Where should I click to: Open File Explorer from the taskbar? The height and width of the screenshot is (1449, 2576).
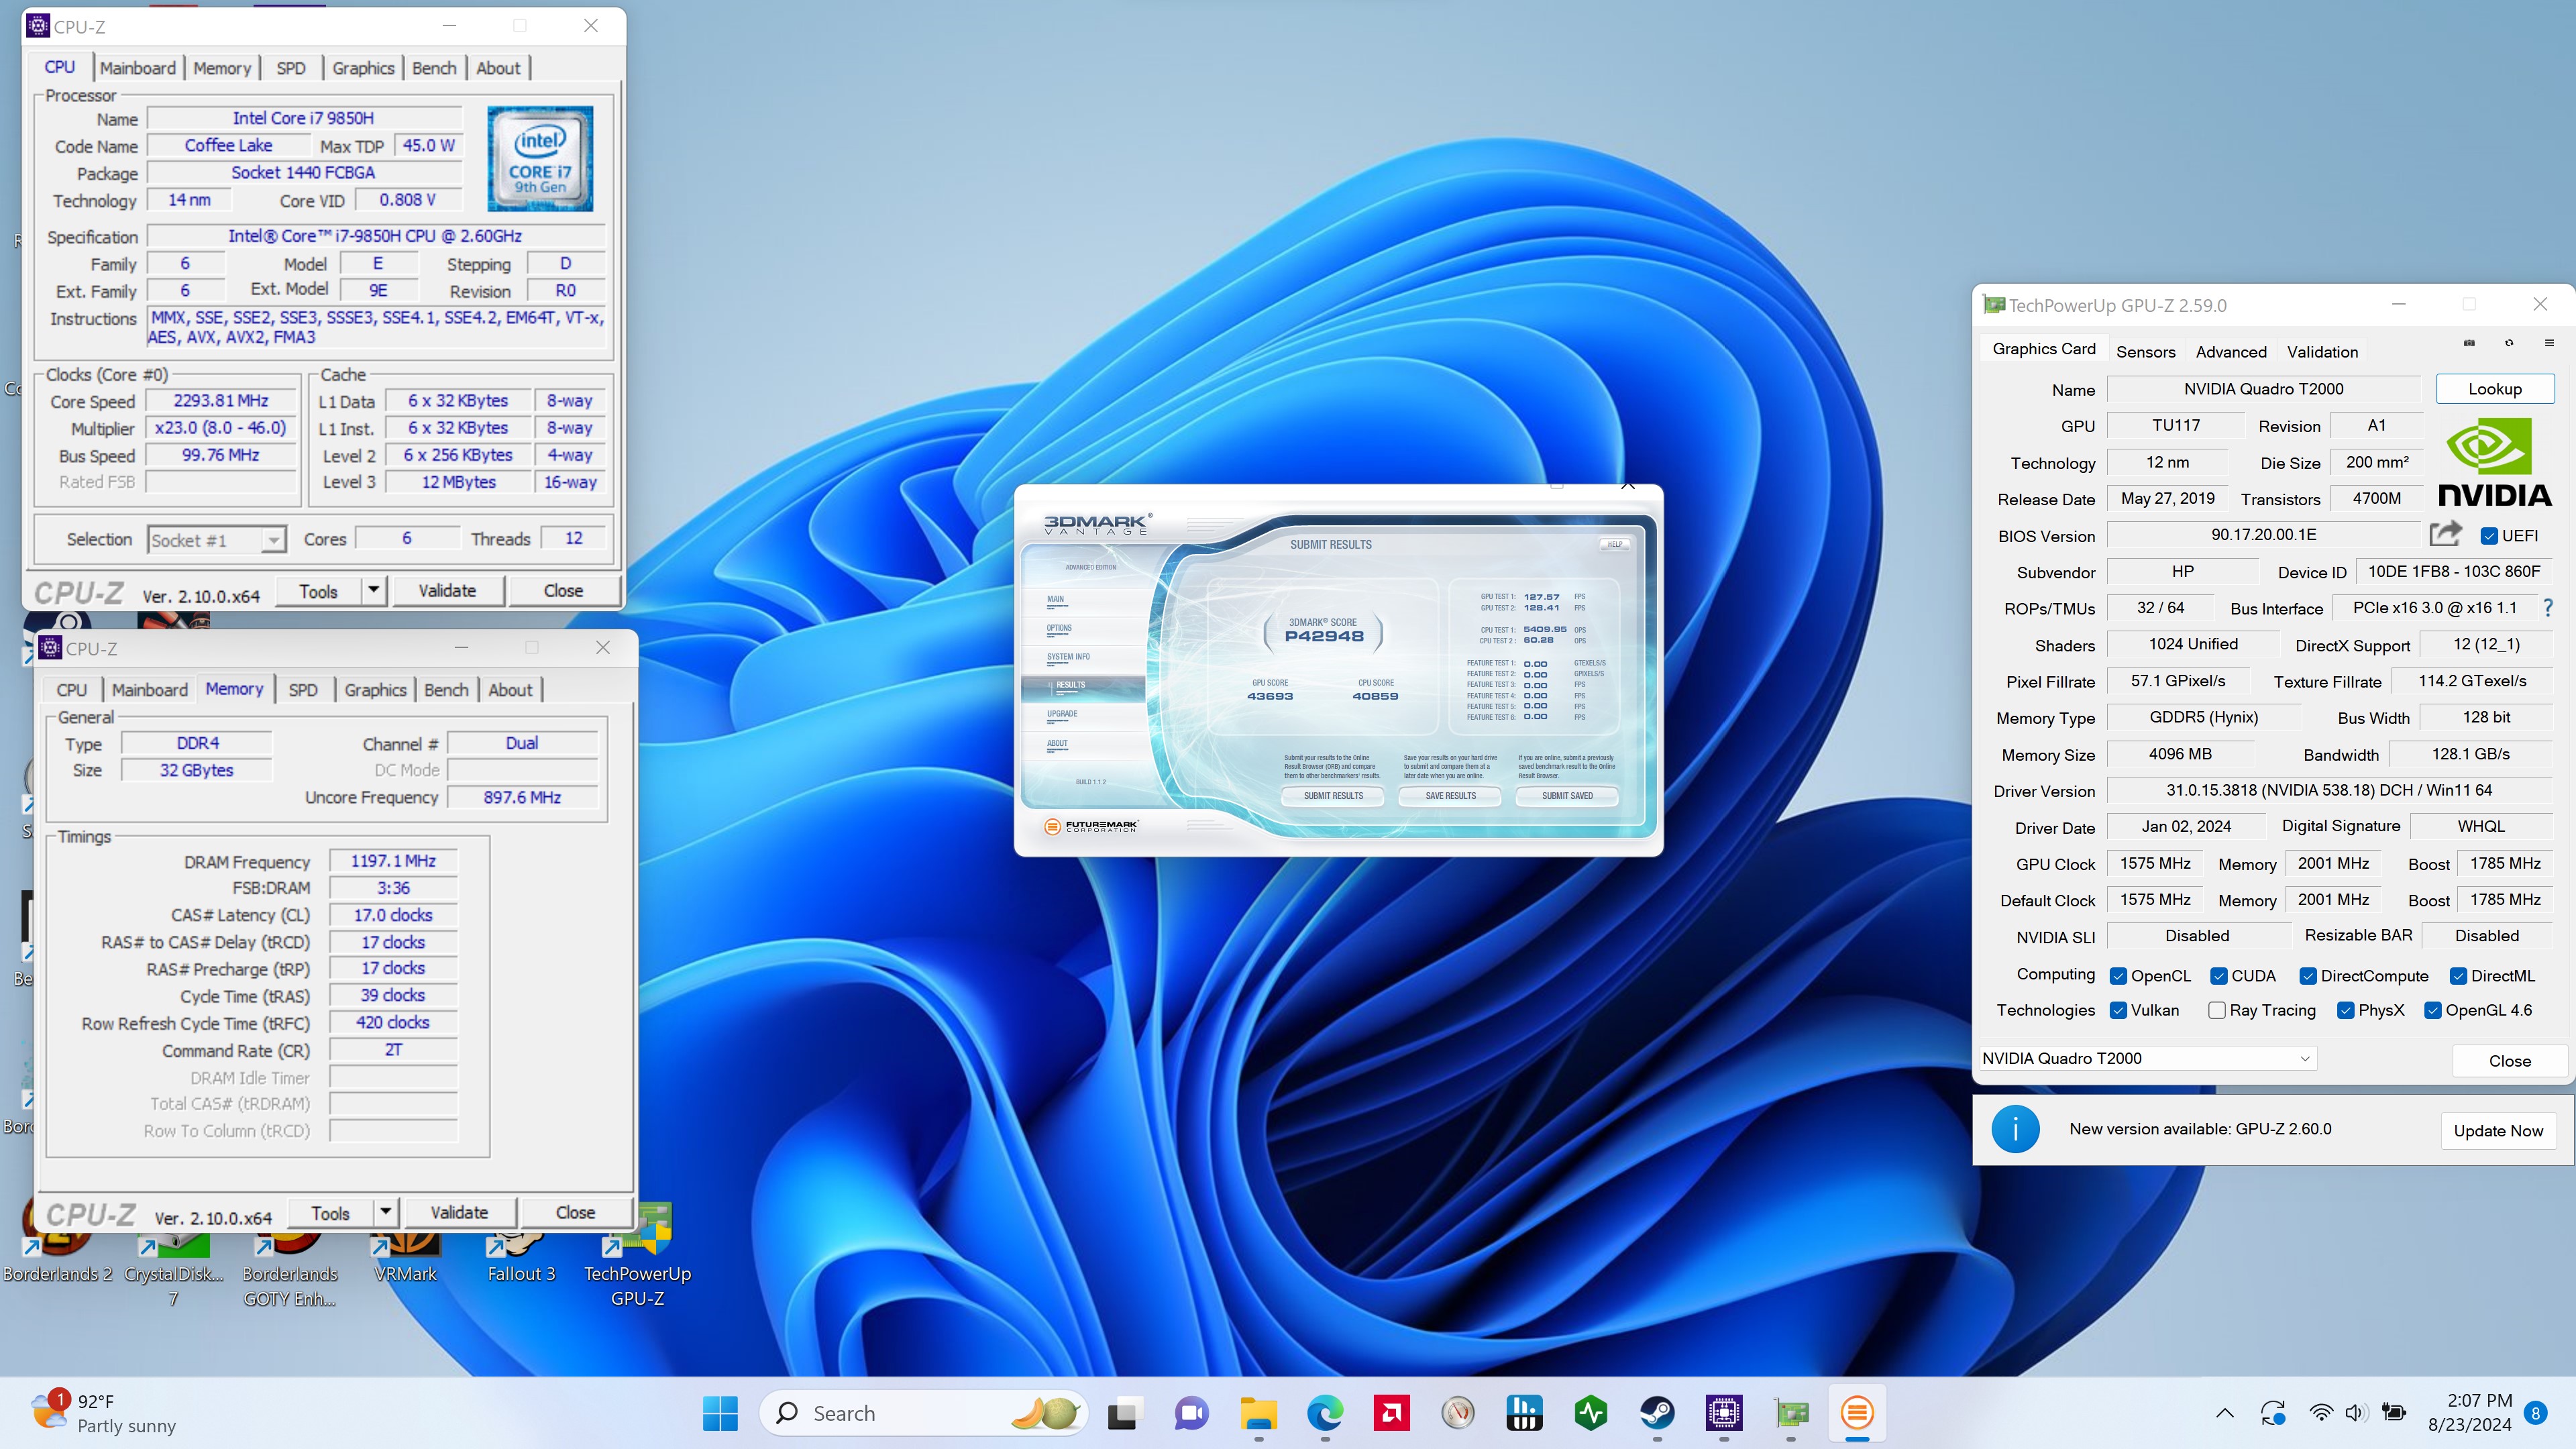click(x=1258, y=1413)
